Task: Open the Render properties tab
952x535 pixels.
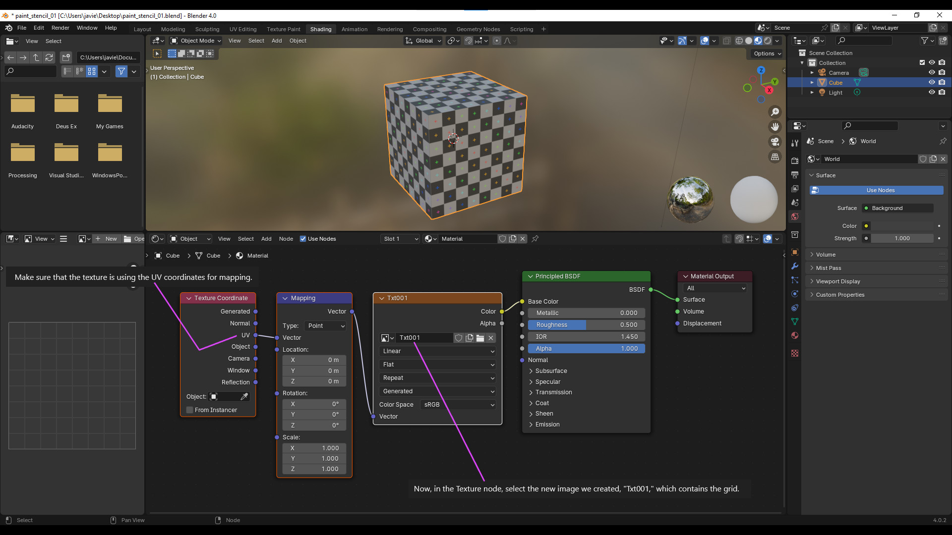Action: tap(795, 160)
